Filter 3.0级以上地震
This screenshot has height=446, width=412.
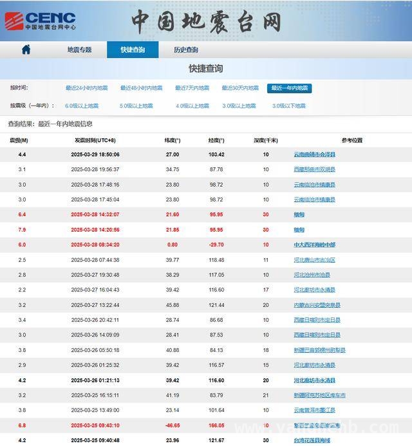point(239,106)
